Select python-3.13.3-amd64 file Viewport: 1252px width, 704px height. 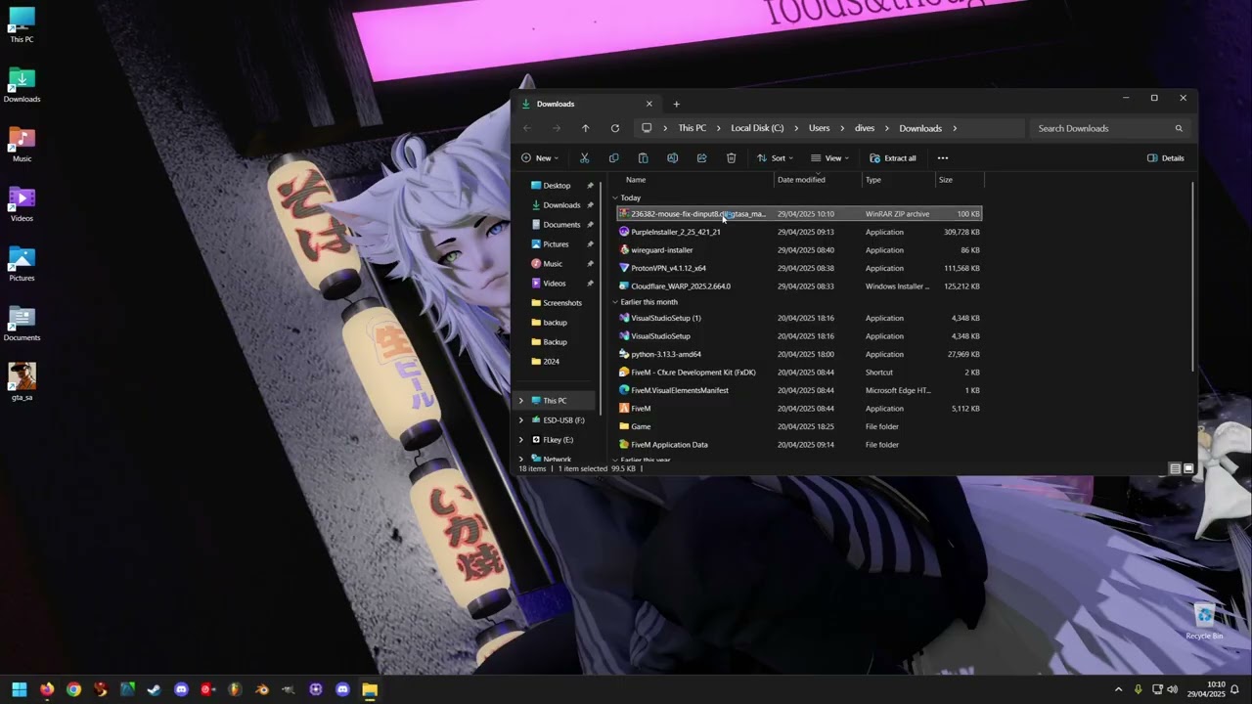(666, 354)
